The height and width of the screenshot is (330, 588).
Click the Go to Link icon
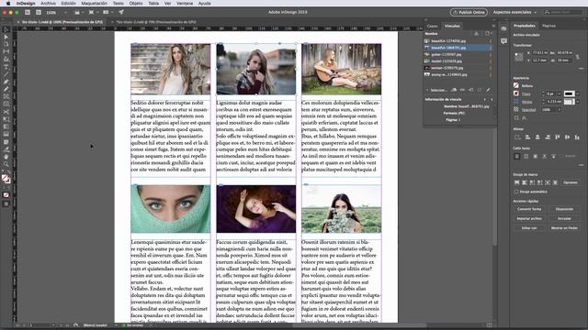[470, 90]
